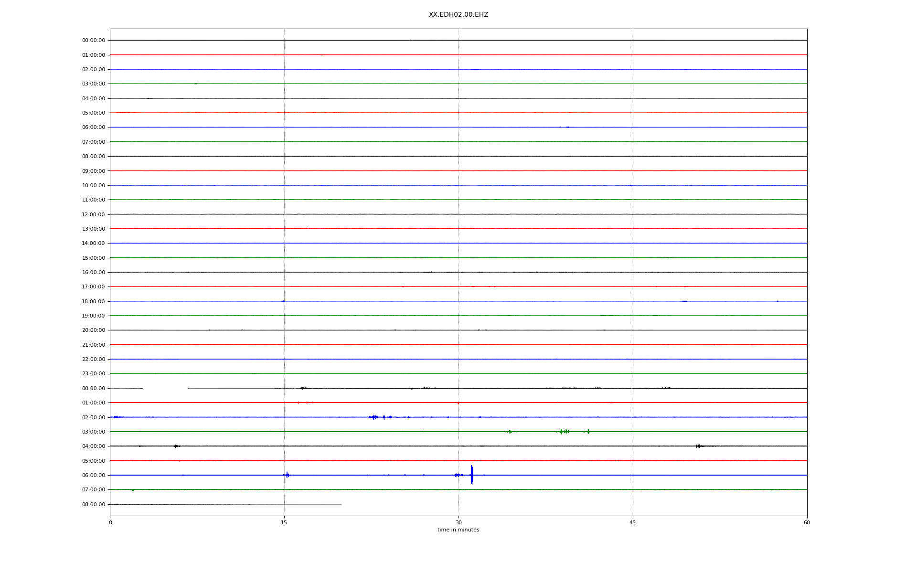Image resolution: width=917 pixels, height=573 pixels.
Task: Click the 21:00:00 time label
Action: click(94, 345)
